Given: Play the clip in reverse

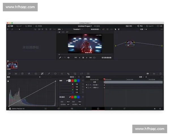Looking at the screenshot, I should point(79,58).
